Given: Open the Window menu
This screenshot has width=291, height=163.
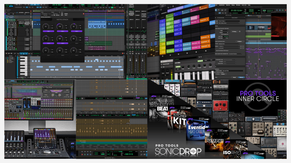Looking at the screenshot, I should tap(238, 5).
